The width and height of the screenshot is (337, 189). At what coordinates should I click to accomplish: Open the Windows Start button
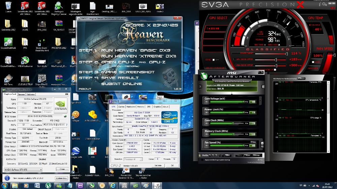click(5, 185)
